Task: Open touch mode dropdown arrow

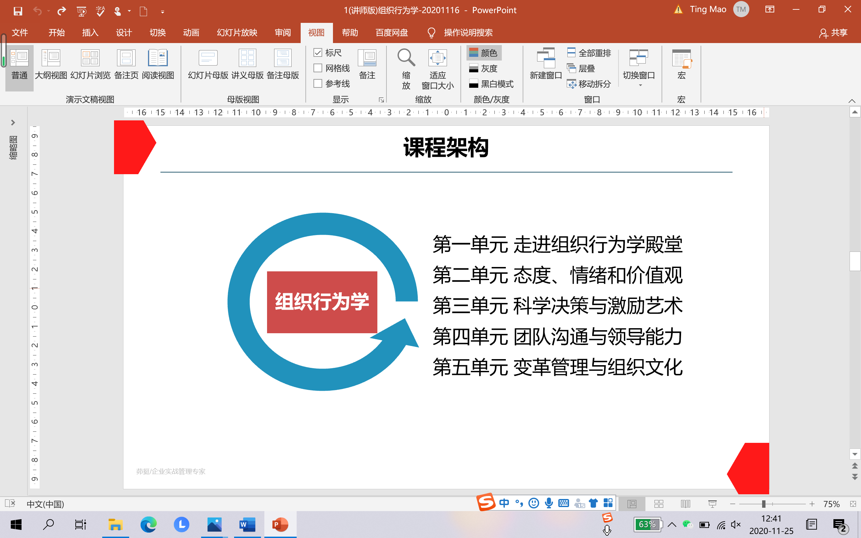Action: [129, 11]
